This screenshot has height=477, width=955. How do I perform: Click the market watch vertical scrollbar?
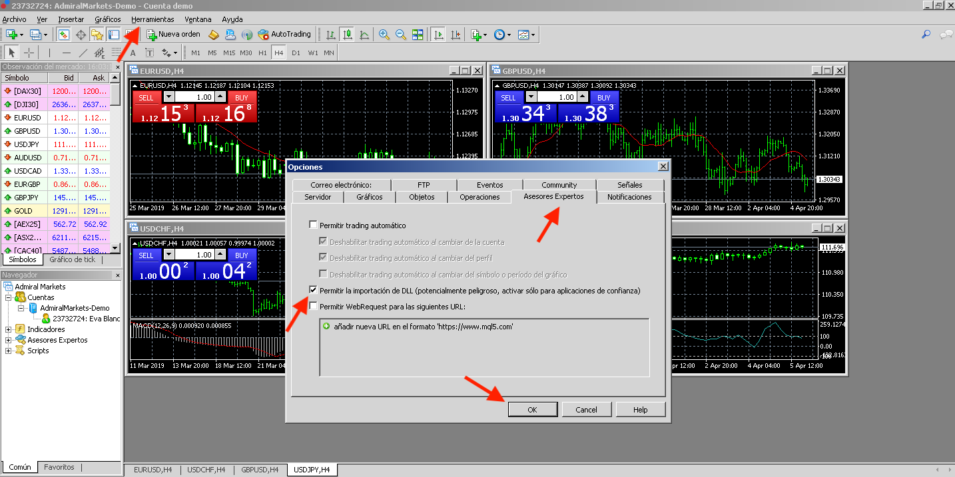click(115, 168)
